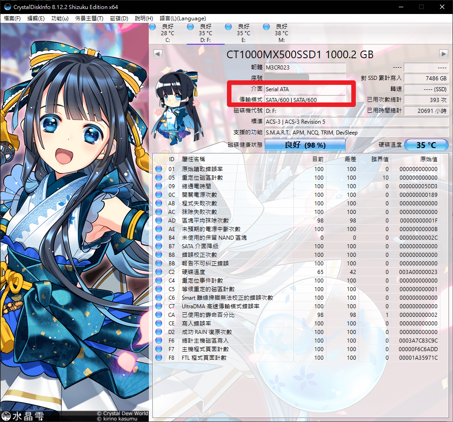This screenshot has width=453, height=422.
Task: Click the status icon for attribute 01
Action: pyautogui.click(x=159, y=169)
